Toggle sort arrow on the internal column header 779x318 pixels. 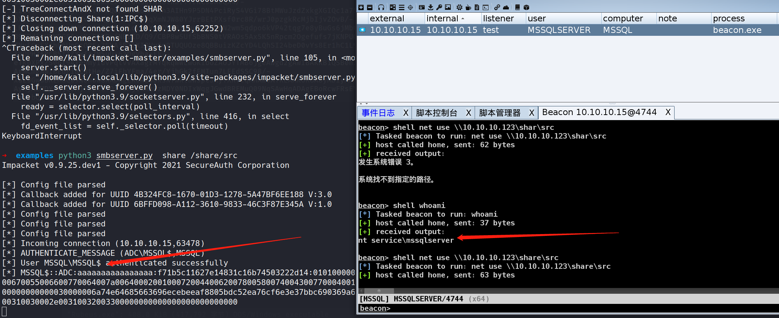click(463, 19)
